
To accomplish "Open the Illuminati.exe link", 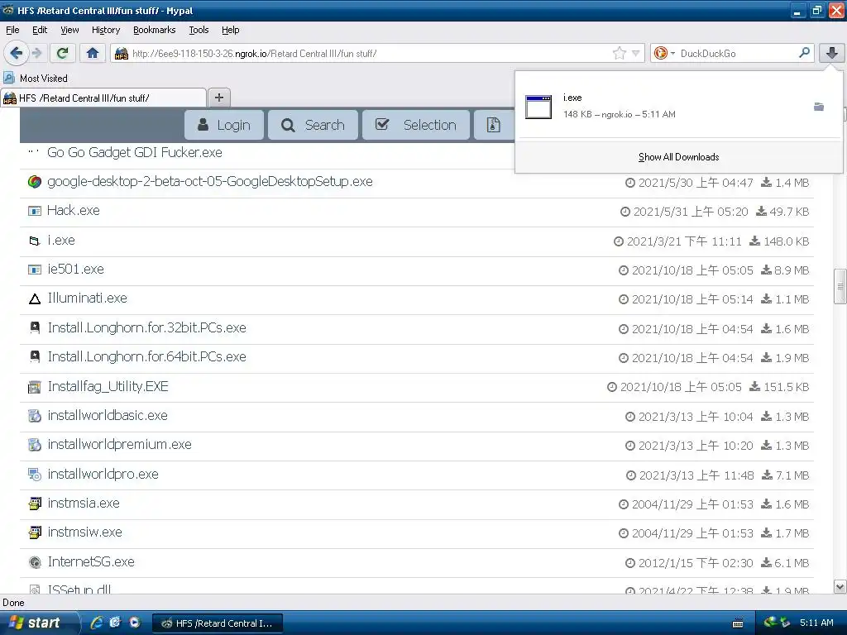I will 88,298.
